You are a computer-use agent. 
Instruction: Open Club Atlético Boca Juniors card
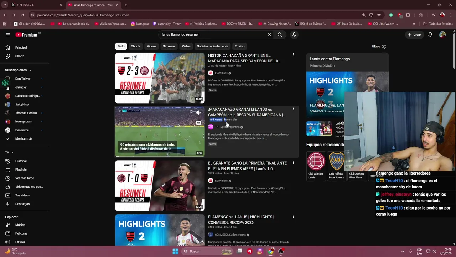click(336, 166)
